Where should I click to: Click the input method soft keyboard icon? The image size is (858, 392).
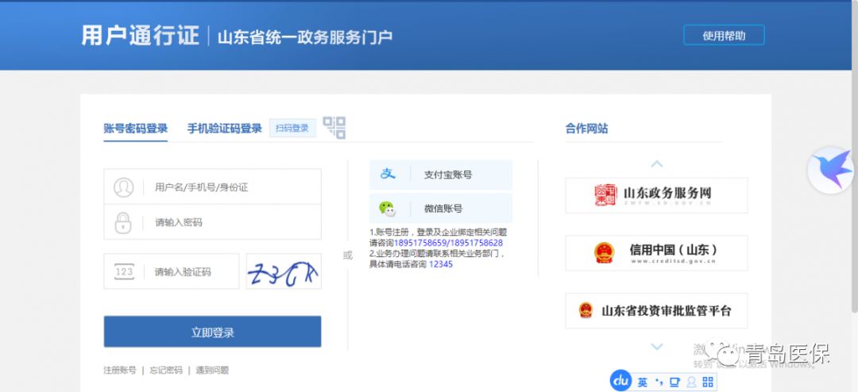click(674, 382)
